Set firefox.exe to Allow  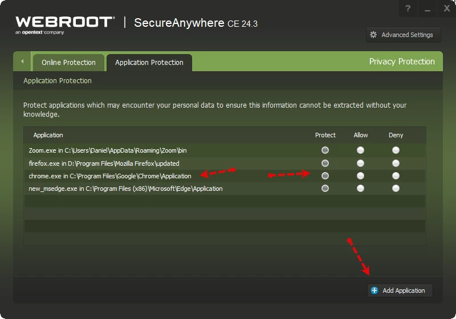360,163
